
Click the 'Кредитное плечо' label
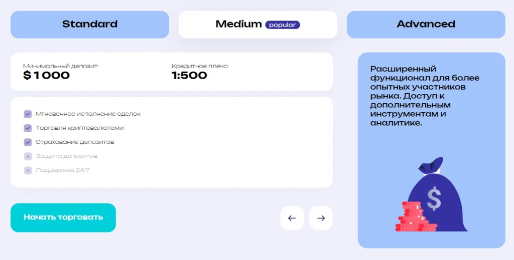[x=200, y=66]
